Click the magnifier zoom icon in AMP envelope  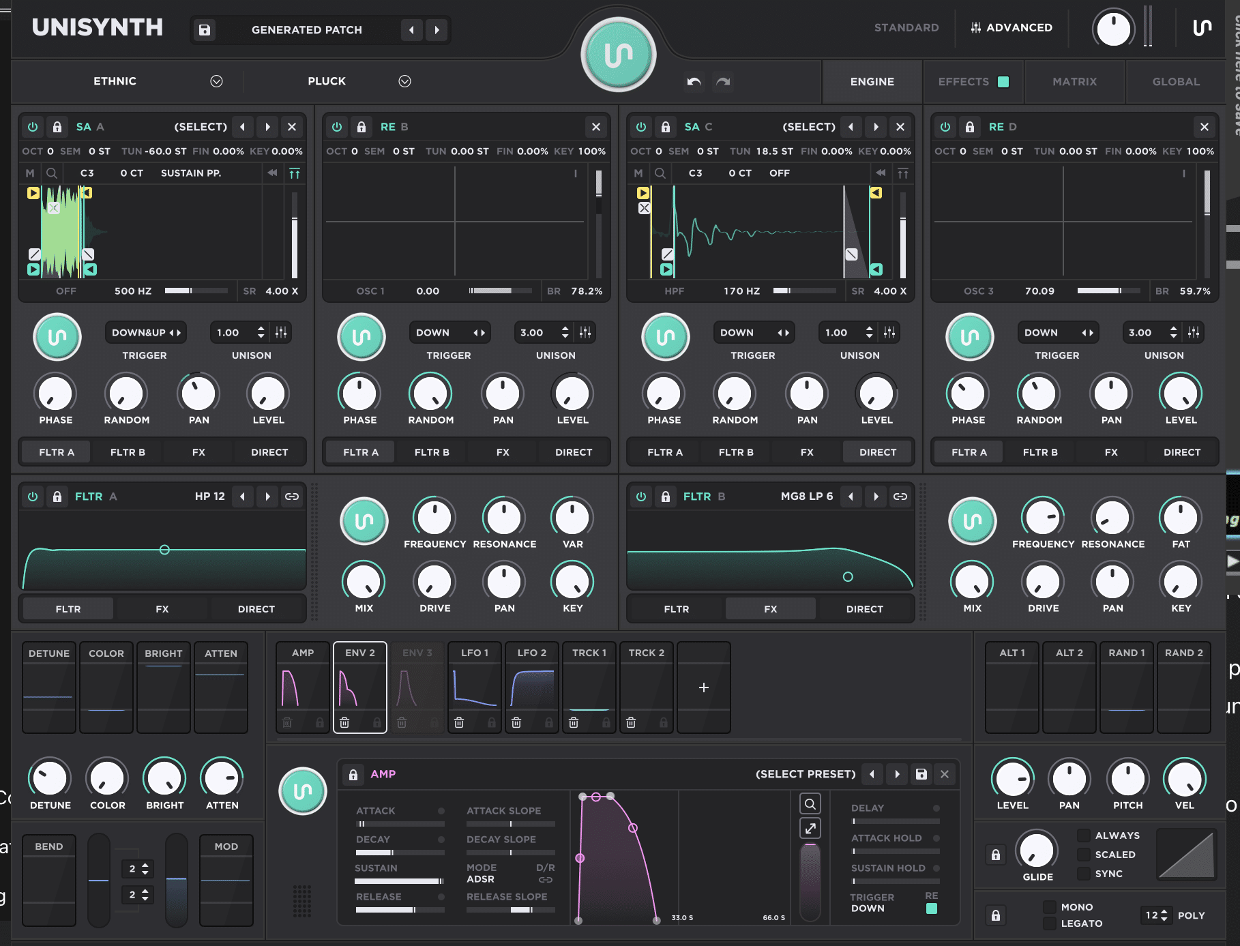(x=810, y=803)
